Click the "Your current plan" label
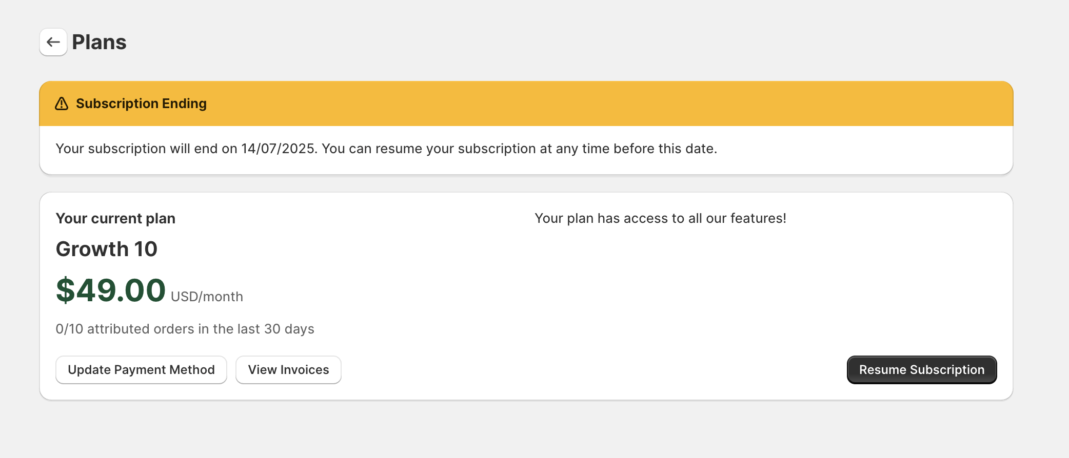The height and width of the screenshot is (458, 1069). pos(115,219)
